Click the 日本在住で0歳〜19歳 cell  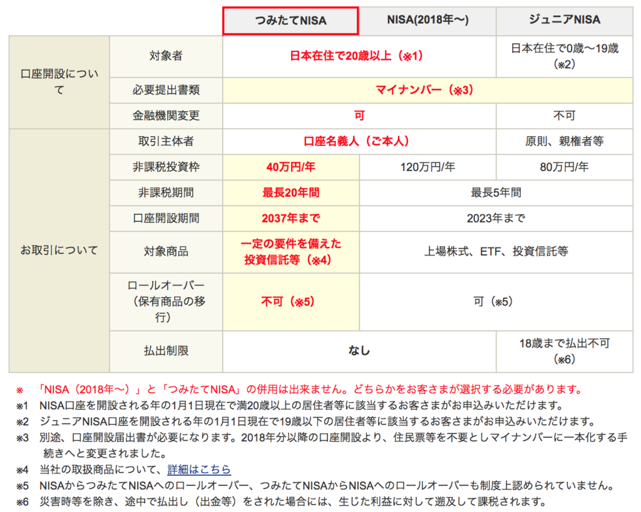pyautogui.click(x=565, y=56)
